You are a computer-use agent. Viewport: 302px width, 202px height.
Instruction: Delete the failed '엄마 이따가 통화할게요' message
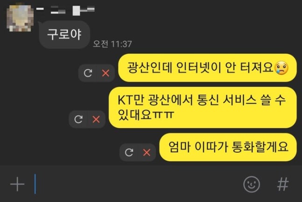click(147, 153)
